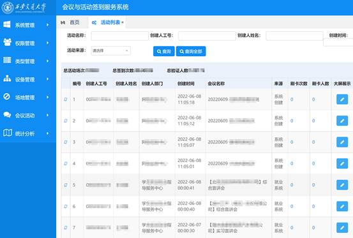353x238 pixels.
Task: Open 权限管理 in the sidebar
Action: tap(25, 43)
